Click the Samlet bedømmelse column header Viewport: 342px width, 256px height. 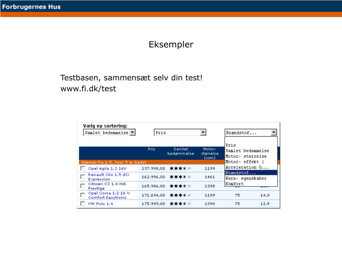click(181, 151)
